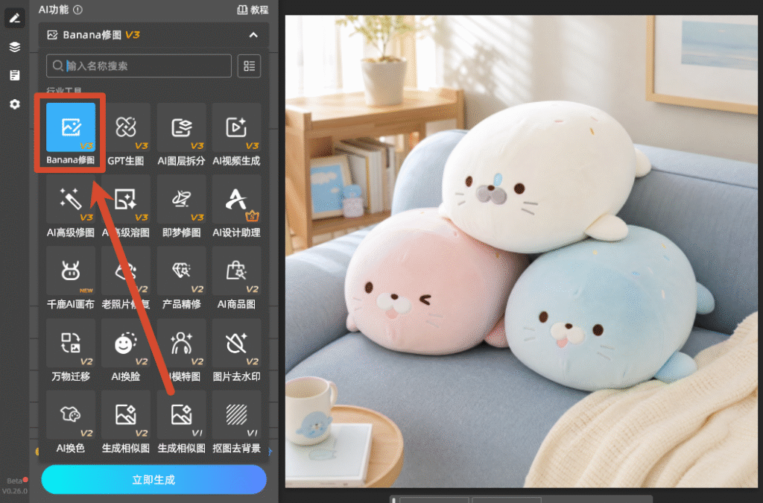Open the layers panel from the sidebar

[x=15, y=47]
